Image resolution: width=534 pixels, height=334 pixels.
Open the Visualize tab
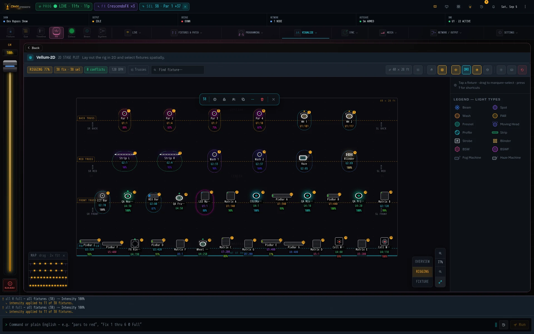(x=306, y=33)
